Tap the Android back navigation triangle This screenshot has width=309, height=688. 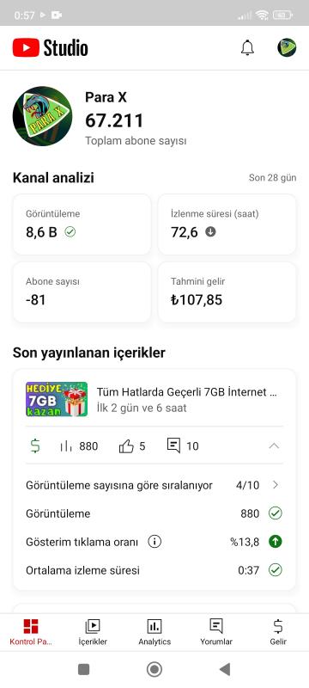225,669
